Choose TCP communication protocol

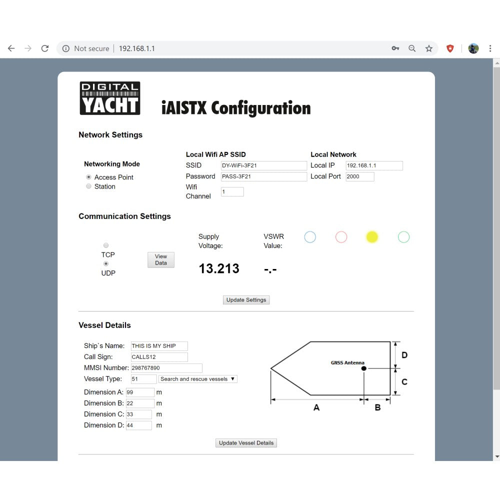(x=105, y=245)
